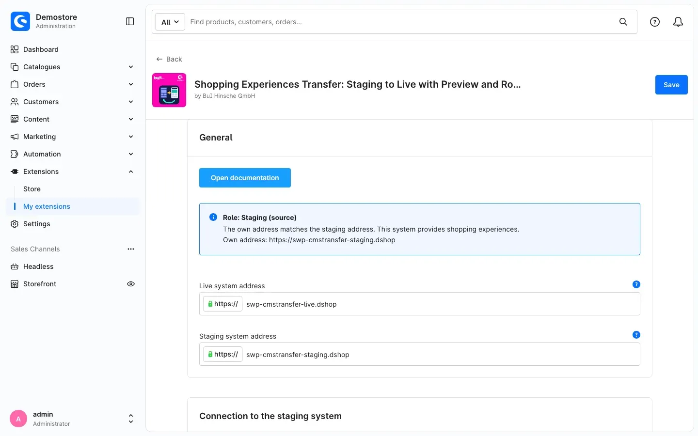Click the search magnifier icon
The image size is (698, 436).
pyautogui.click(x=623, y=22)
